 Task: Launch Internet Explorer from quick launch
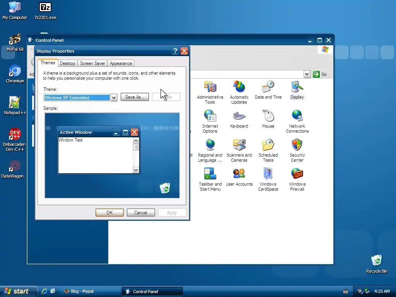click(x=44, y=291)
